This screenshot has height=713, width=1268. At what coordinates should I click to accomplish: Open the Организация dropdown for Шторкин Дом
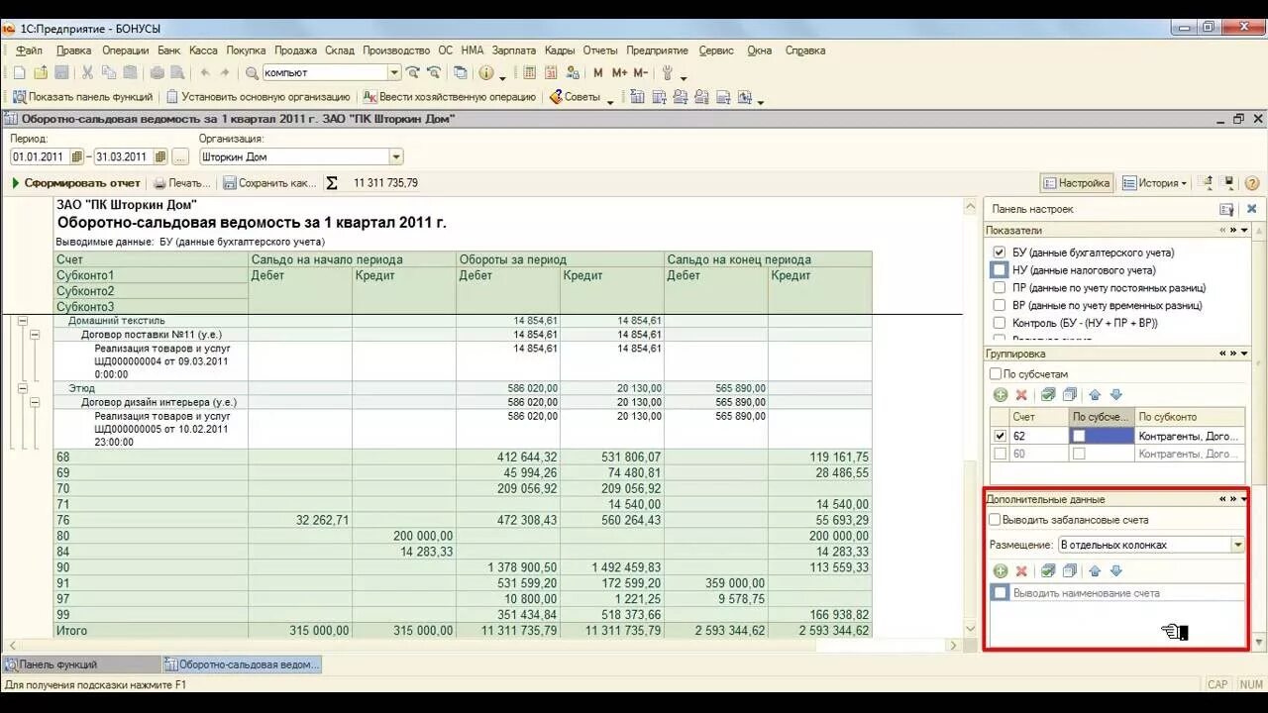pos(396,156)
